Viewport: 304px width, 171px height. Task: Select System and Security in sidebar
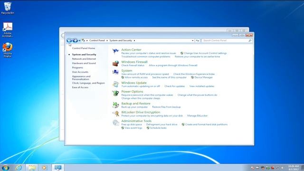pos(84,55)
